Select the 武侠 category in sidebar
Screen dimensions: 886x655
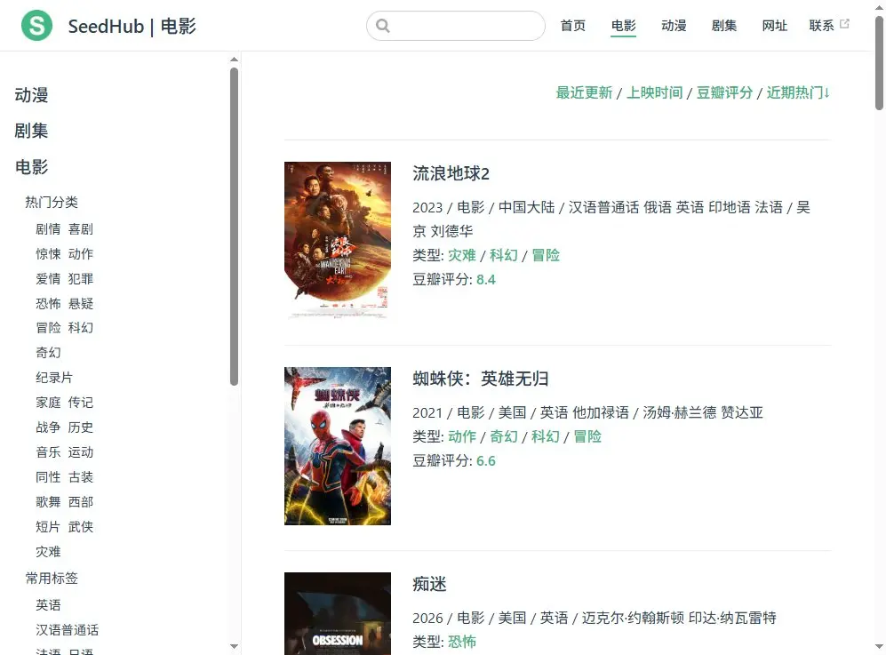81,527
